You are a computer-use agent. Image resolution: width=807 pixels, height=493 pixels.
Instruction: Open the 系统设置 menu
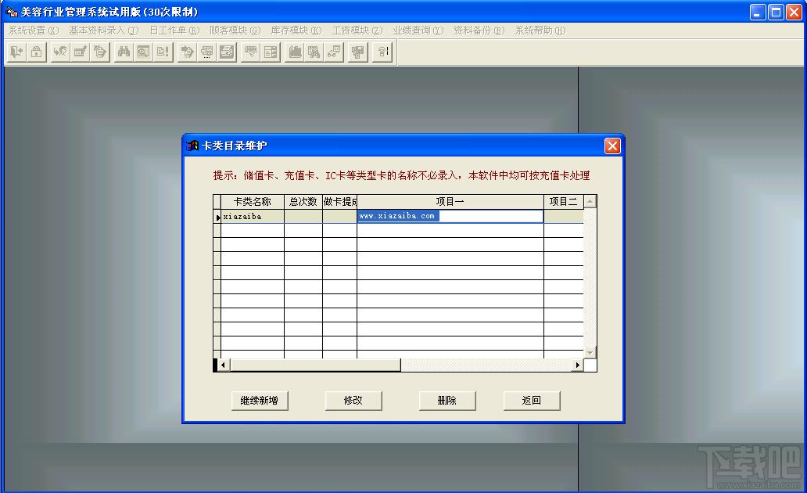click(34, 31)
